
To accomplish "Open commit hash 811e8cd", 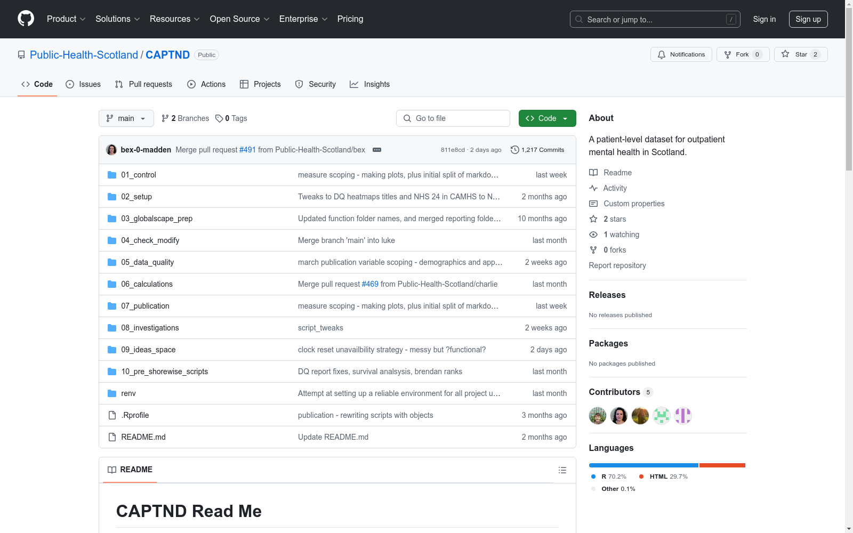I will click(453, 150).
